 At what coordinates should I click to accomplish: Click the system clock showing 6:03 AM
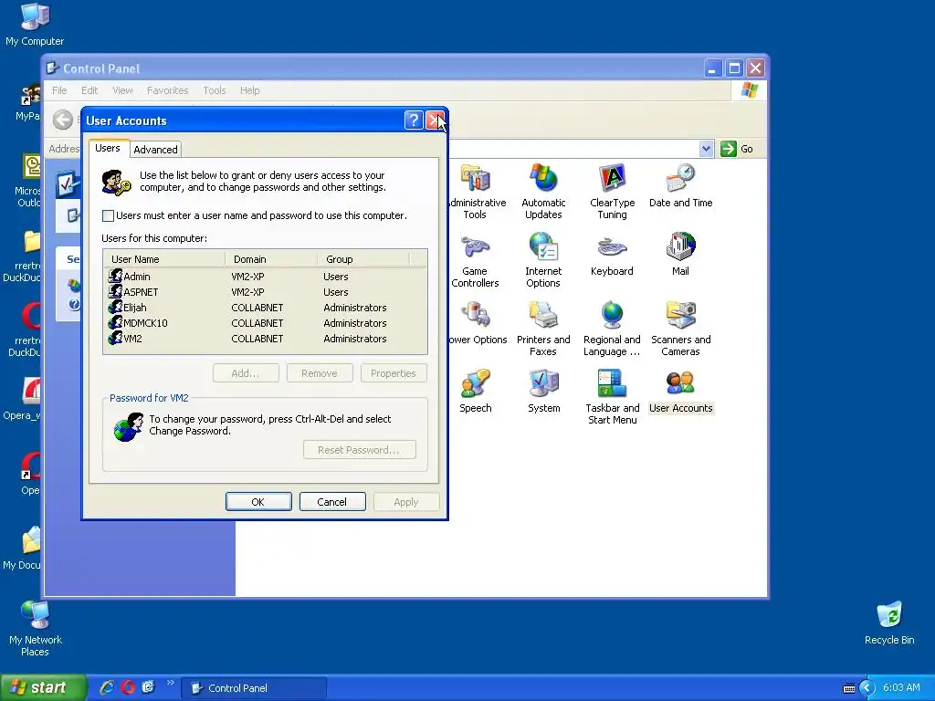pyautogui.click(x=901, y=688)
